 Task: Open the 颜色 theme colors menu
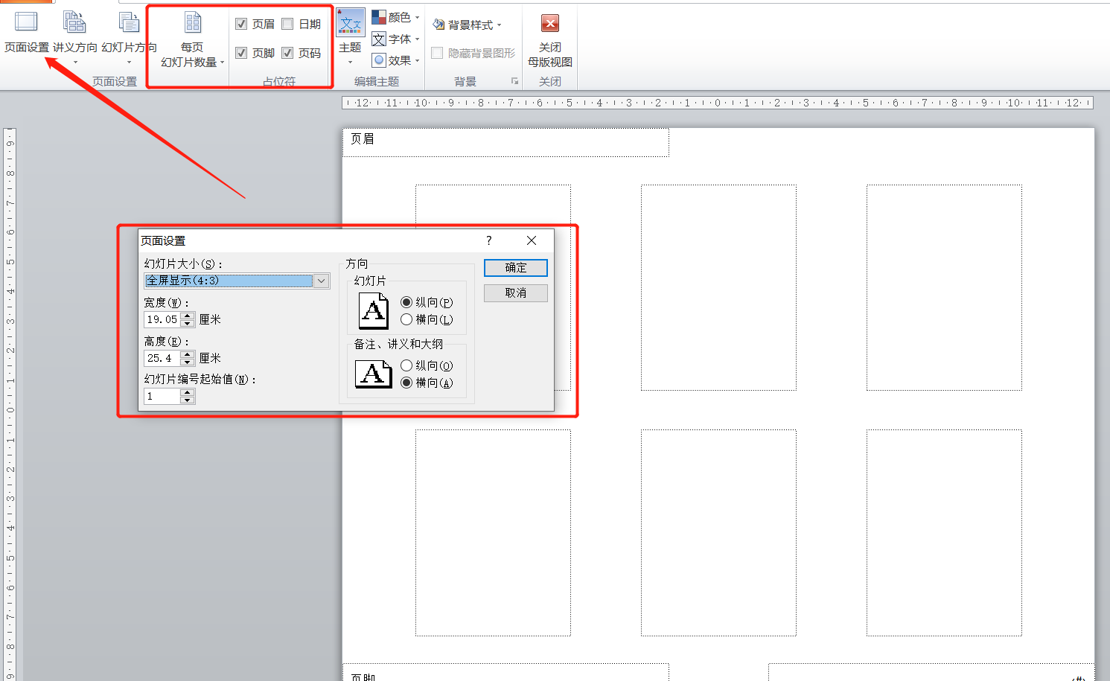[396, 17]
